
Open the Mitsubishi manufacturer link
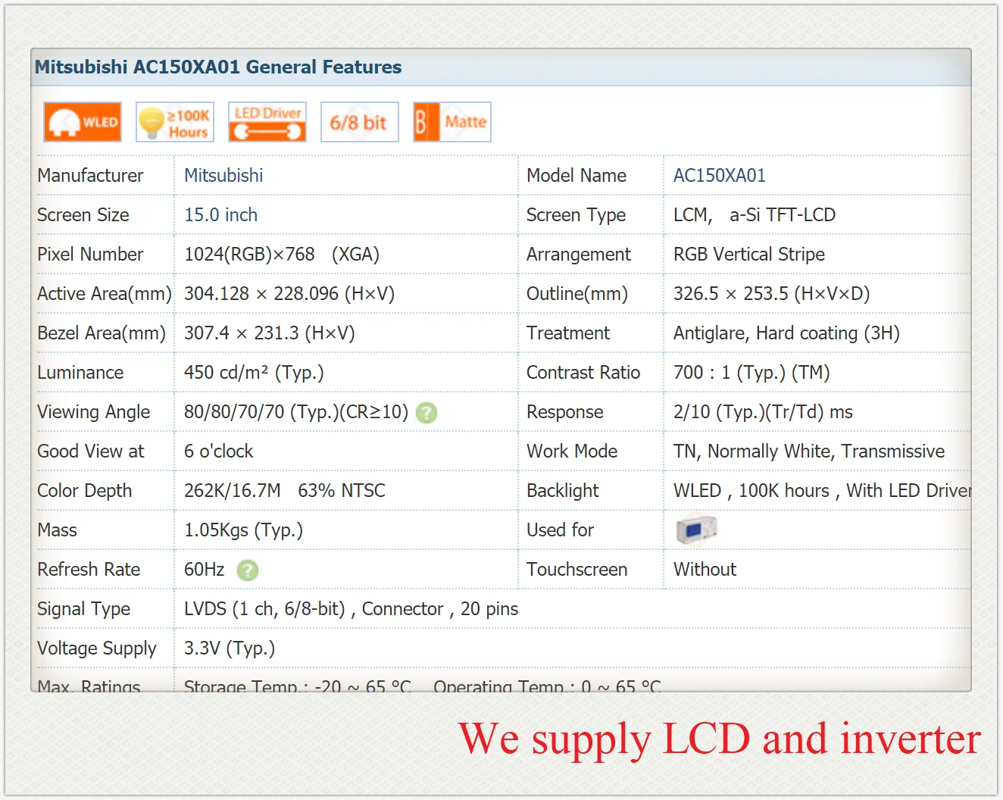point(223,176)
